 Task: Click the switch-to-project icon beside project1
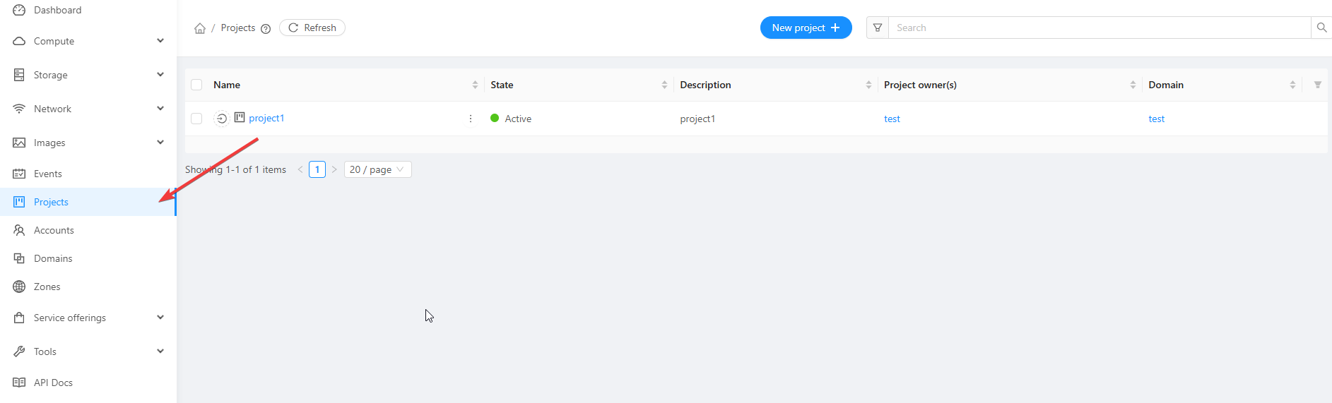coord(221,119)
